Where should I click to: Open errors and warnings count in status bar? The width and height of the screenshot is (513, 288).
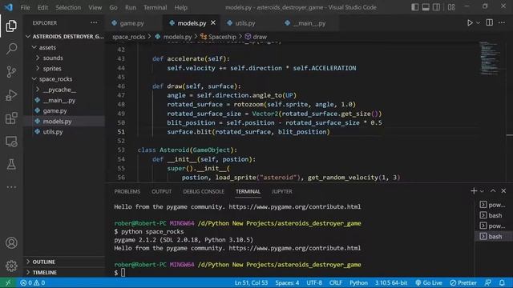pyautogui.click(x=33, y=282)
